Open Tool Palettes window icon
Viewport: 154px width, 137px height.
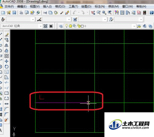click(x=128, y=13)
